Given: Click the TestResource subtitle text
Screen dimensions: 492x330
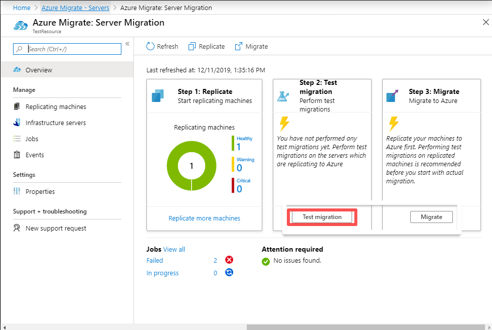Looking at the screenshot, I should click(47, 32).
